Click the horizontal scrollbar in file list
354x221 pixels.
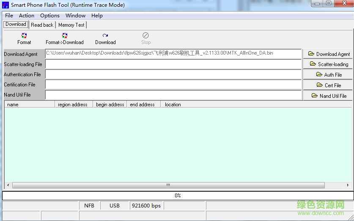click(168, 185)
